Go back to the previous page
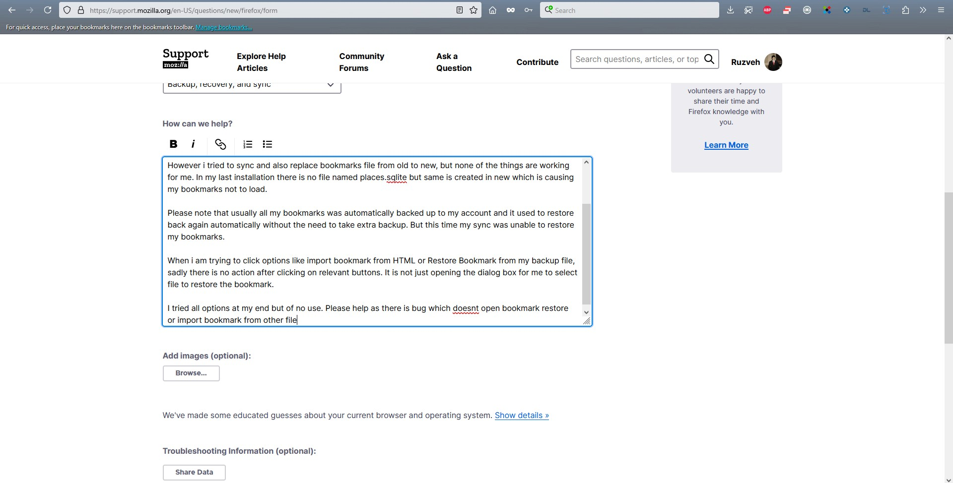The height and width of the screenshot is (483, 953). tap(12, 10)
